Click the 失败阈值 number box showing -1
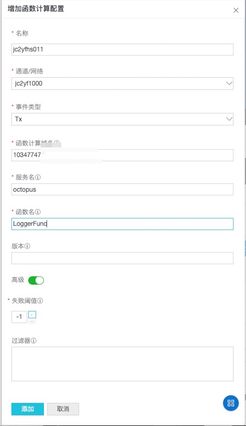 pyautogui.click(x=19, y=317)
